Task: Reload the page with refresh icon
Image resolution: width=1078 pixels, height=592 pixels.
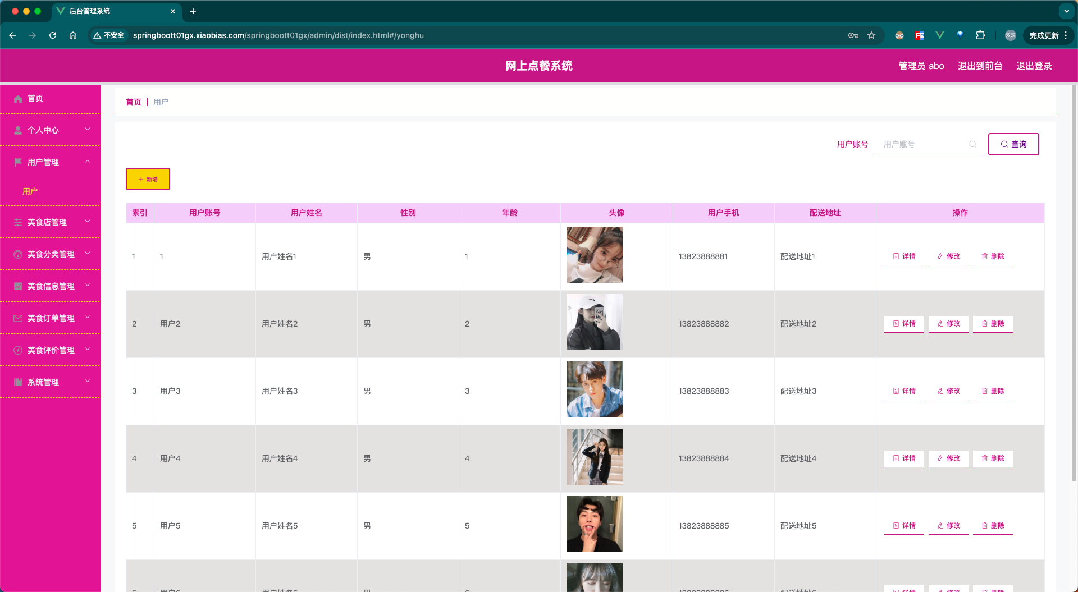Action: coord(53,35)
